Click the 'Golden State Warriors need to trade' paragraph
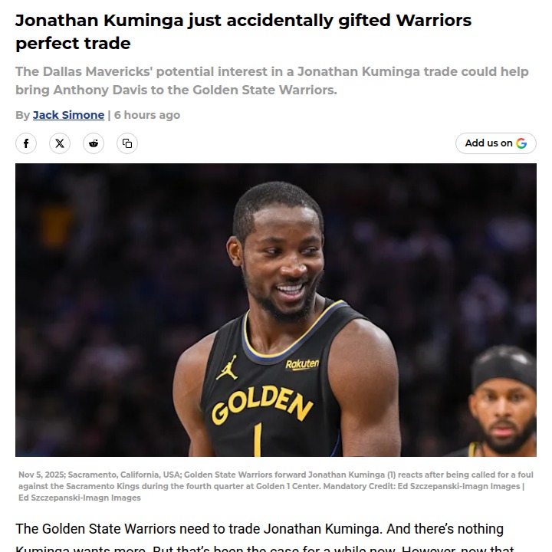Image resolution: width=552 pixels, height=552 pixels. 259,529
